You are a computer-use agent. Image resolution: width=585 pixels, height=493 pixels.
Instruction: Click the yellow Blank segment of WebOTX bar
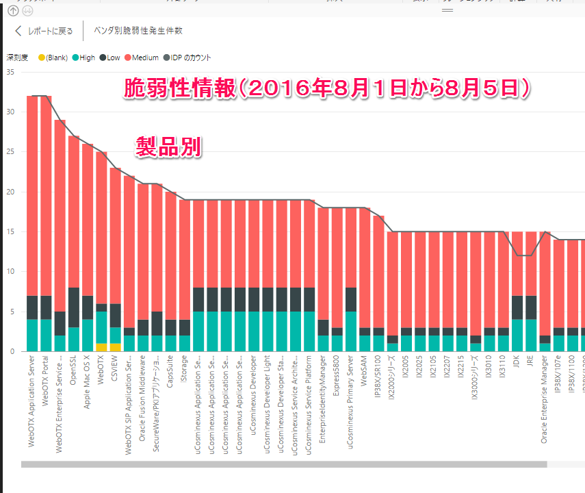pos(101,347)
